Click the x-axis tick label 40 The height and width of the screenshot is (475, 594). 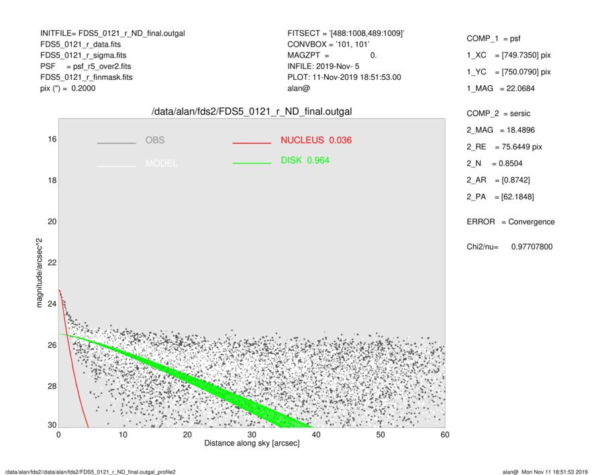click(316, 435)
